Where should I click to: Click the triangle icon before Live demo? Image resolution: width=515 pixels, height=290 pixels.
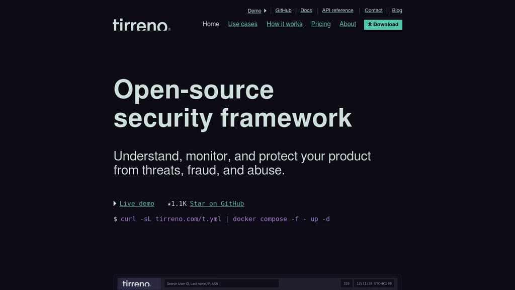[115, 203]
